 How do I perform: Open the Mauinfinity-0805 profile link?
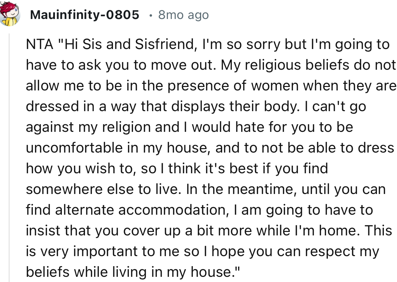[x=85, y=15]
